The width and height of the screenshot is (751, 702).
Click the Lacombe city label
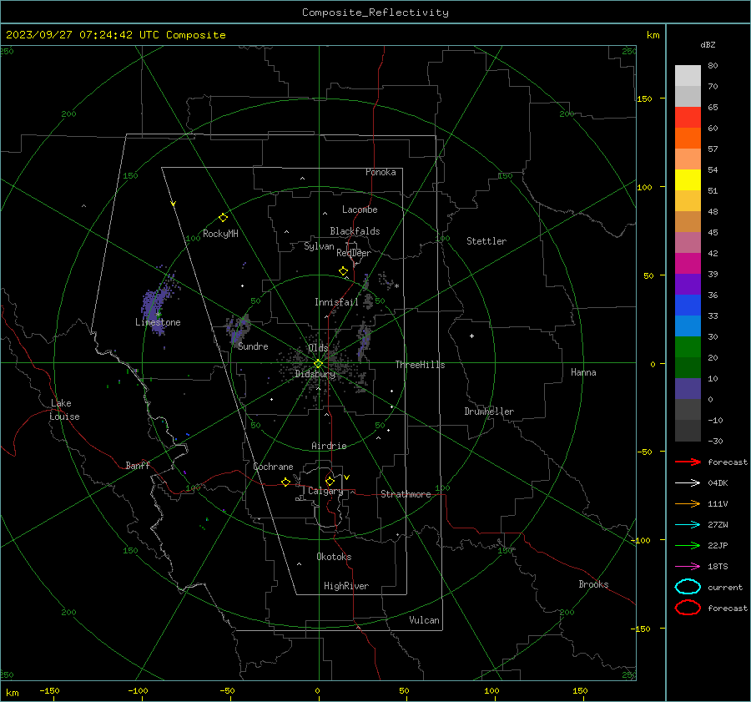point(360,210)
